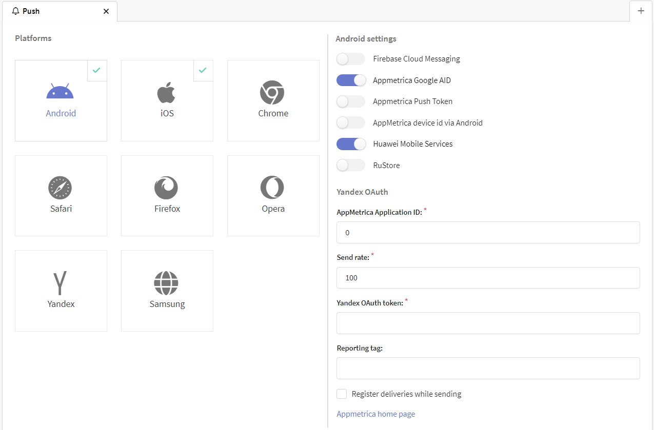The image size is (654, 430).
Task: Click the Firebase Cloud Messaging label
Action: (x=417, y=59)
